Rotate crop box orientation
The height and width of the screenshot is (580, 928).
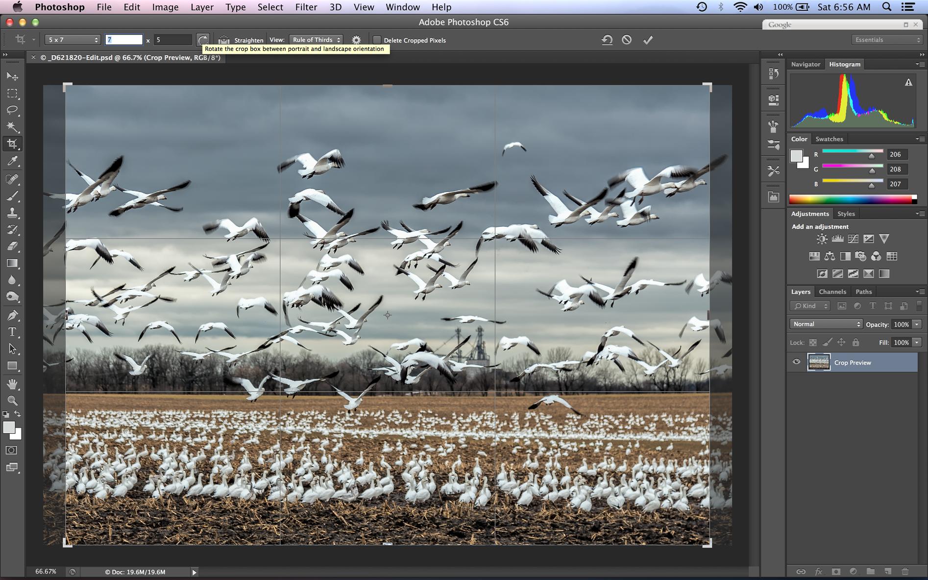(x=202, y=40)
